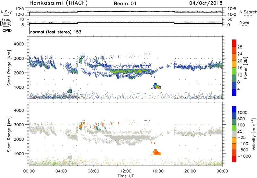Click the '04:00' time axis label
The height and width of the screenshot is (178, 257).
(61, 171)
